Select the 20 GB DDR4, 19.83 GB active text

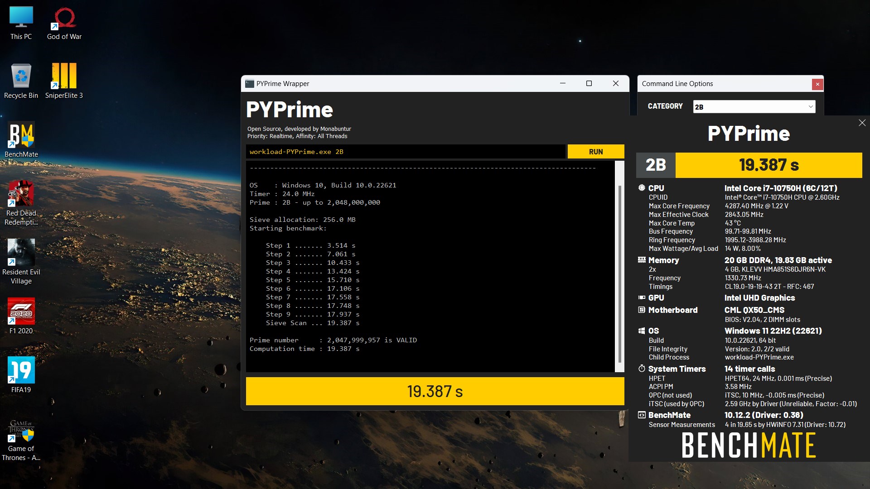[778, 260]
